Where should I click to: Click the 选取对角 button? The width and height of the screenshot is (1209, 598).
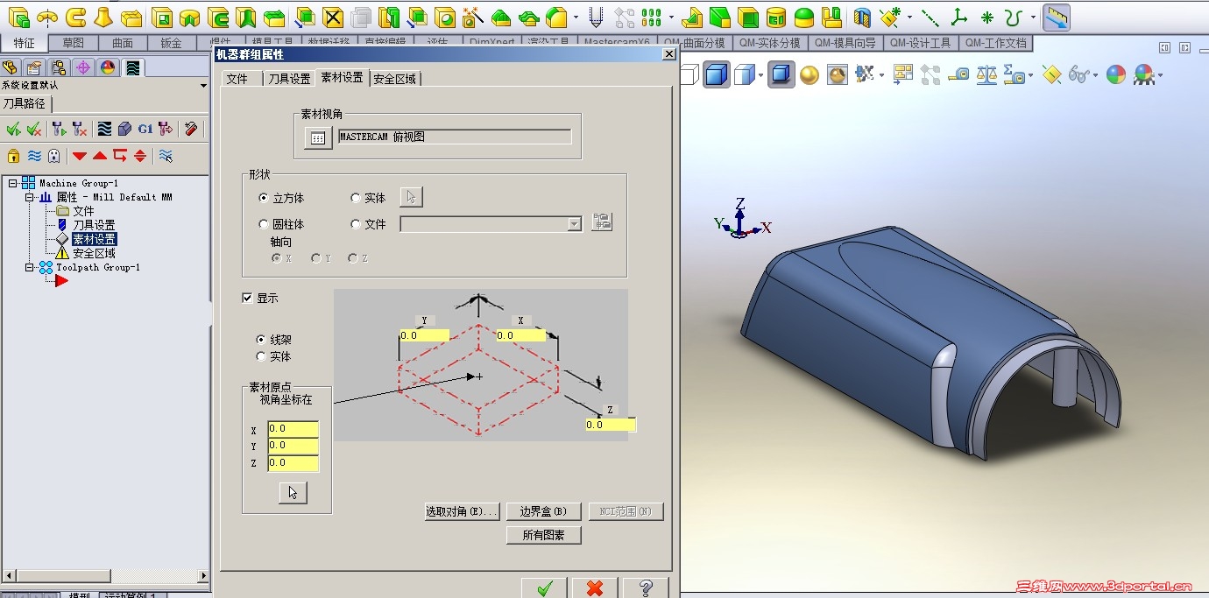coord(462,512)
